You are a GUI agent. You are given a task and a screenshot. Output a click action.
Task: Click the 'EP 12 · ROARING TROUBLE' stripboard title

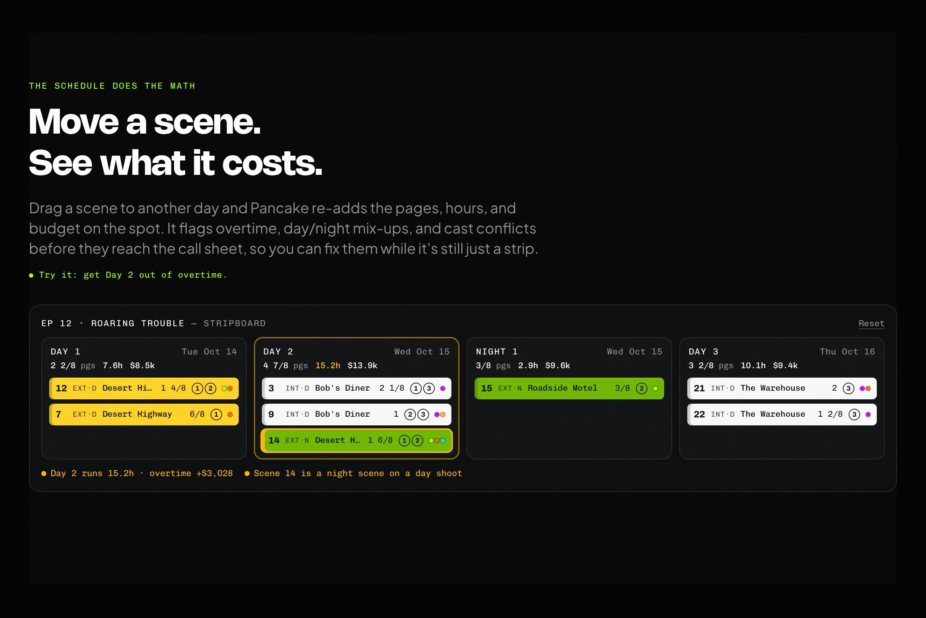[x=112, y=324]
